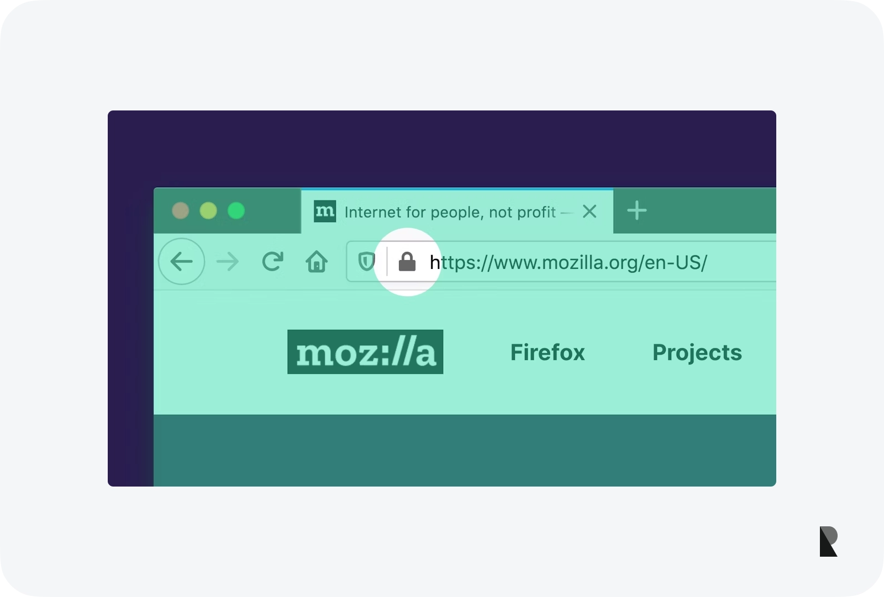Click the green window fullscreen button

pos(236,211)
